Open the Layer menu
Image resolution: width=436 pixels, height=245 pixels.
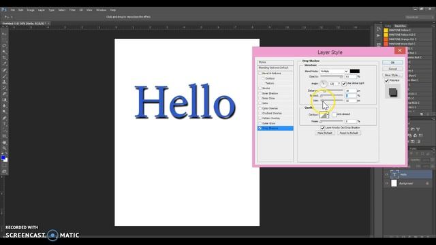tap(42, 10)
